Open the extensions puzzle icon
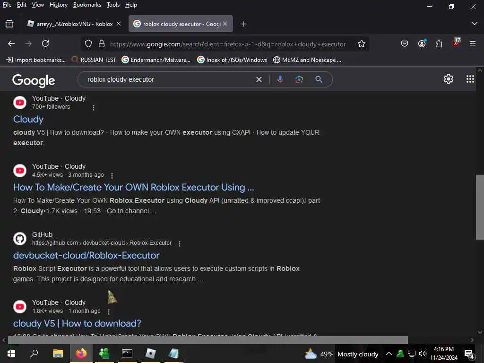The image size is (484, 363). [x=439, y=44]
